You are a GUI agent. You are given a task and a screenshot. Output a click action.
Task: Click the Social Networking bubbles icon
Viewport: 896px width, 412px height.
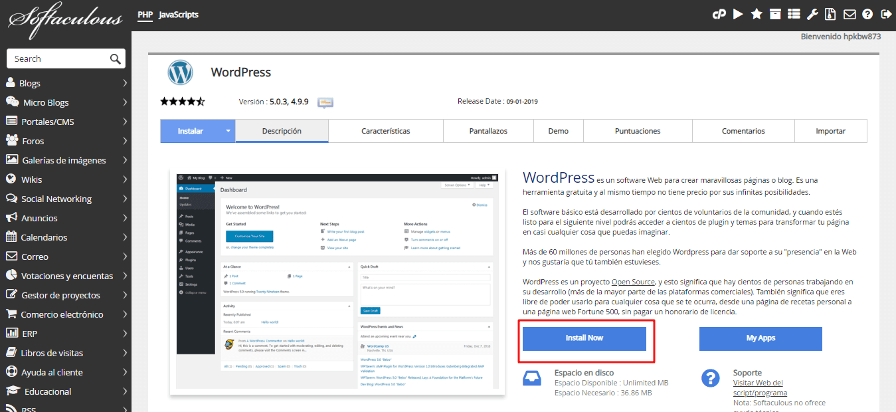pos(11,199)
